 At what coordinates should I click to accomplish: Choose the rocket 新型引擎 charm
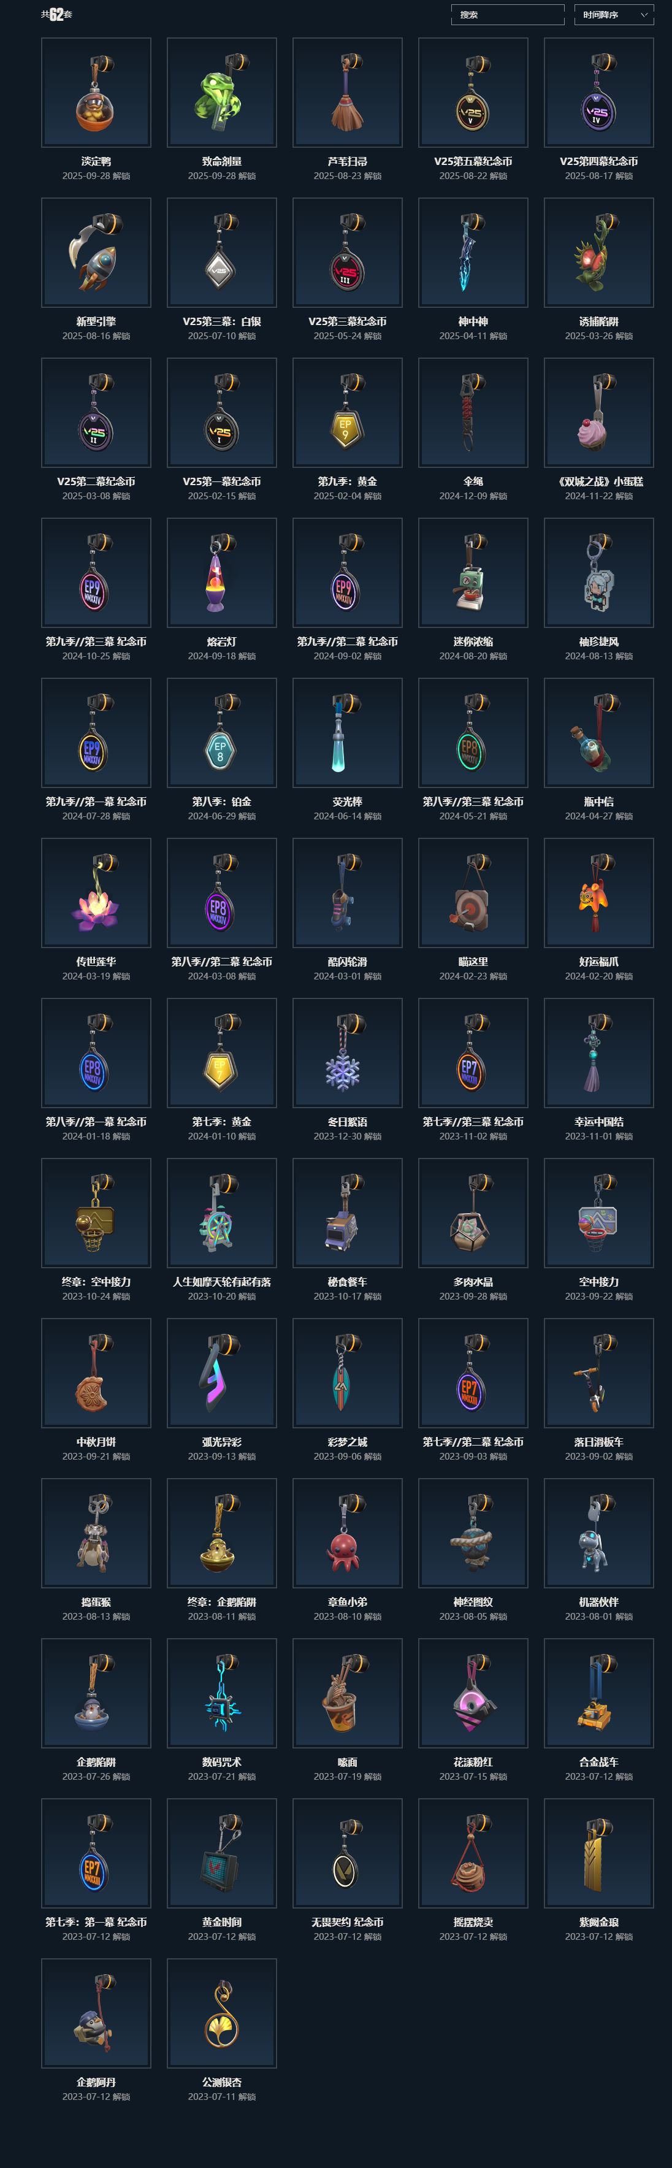coord(96,253)
